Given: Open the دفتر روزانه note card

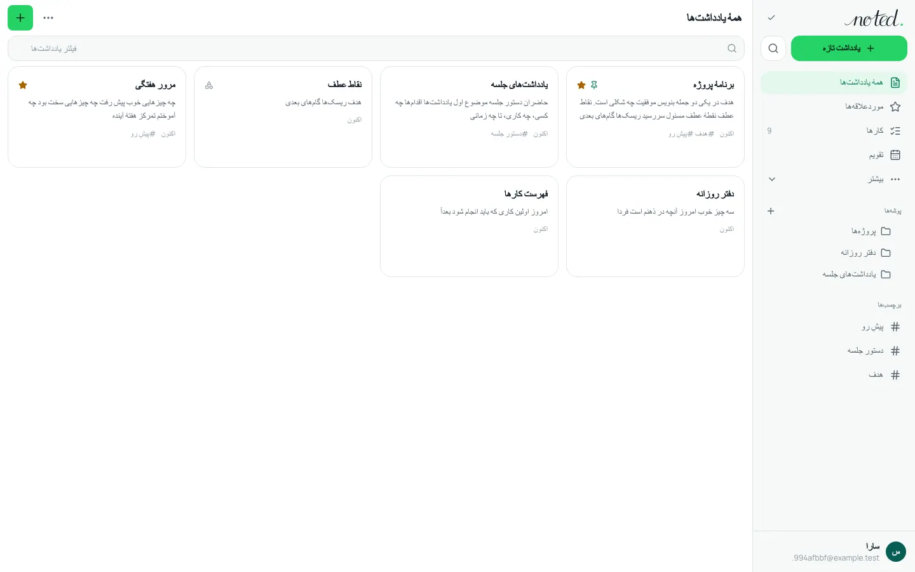Looking at the screenshot, I should click(655, 226).
